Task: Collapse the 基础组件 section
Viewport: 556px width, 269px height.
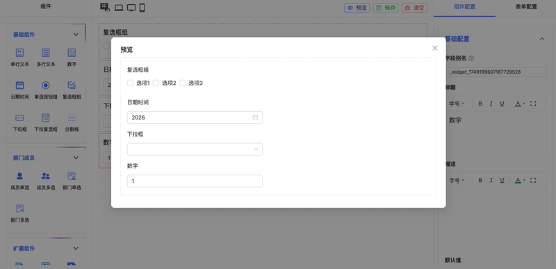Action: click(76, 35)
